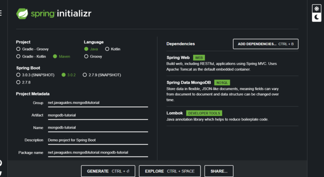Open the hamburger side menu
324x177 pixels.
tap(1, 13)
